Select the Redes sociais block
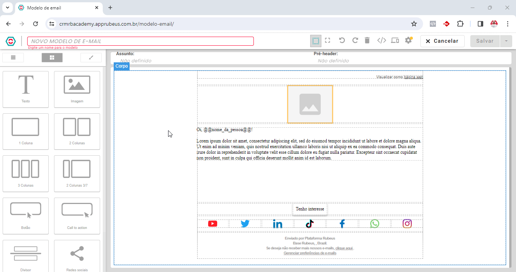 coord(77,256)
